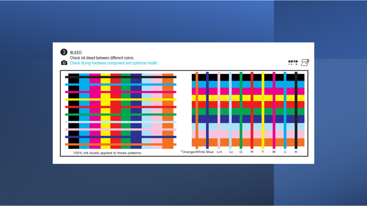Click the 'K' stripe label
Screen dimensions: 367x206
(296, 152)
